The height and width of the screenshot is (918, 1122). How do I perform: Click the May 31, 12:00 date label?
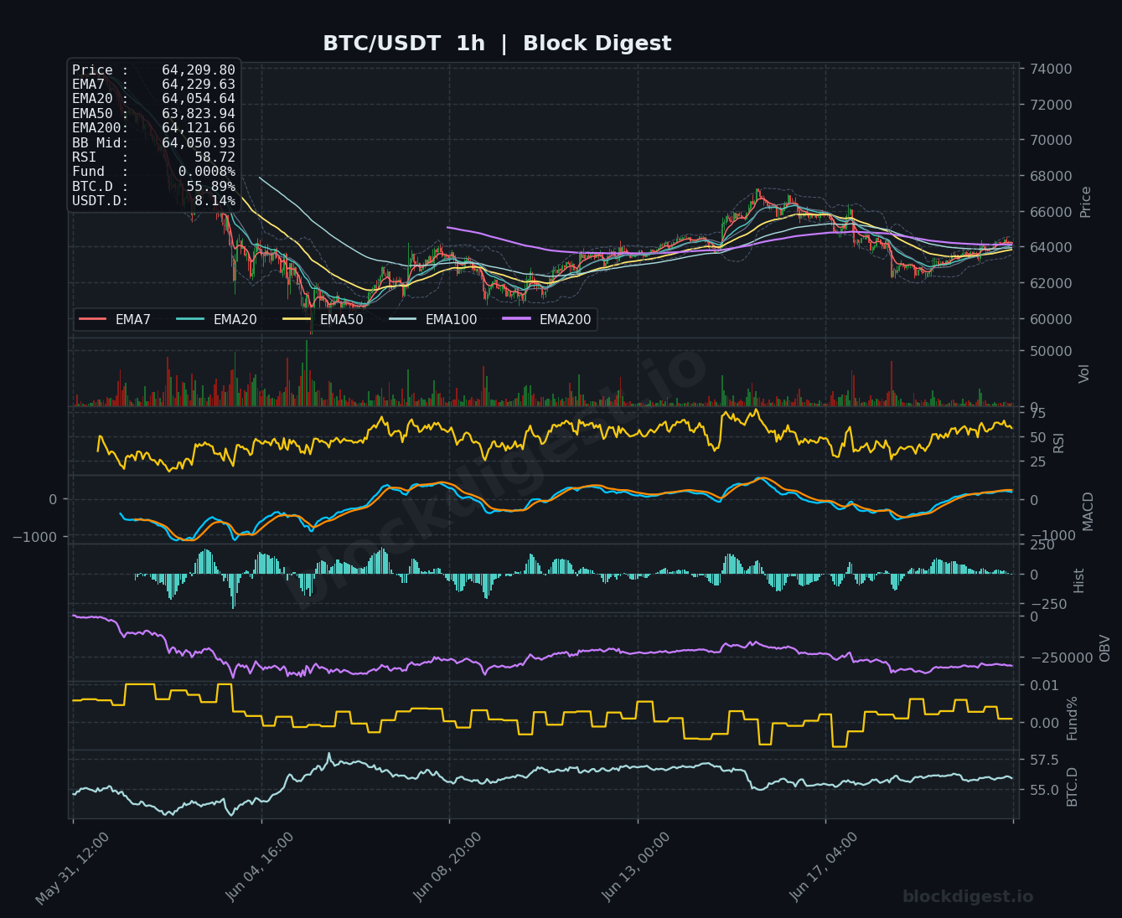73,868
